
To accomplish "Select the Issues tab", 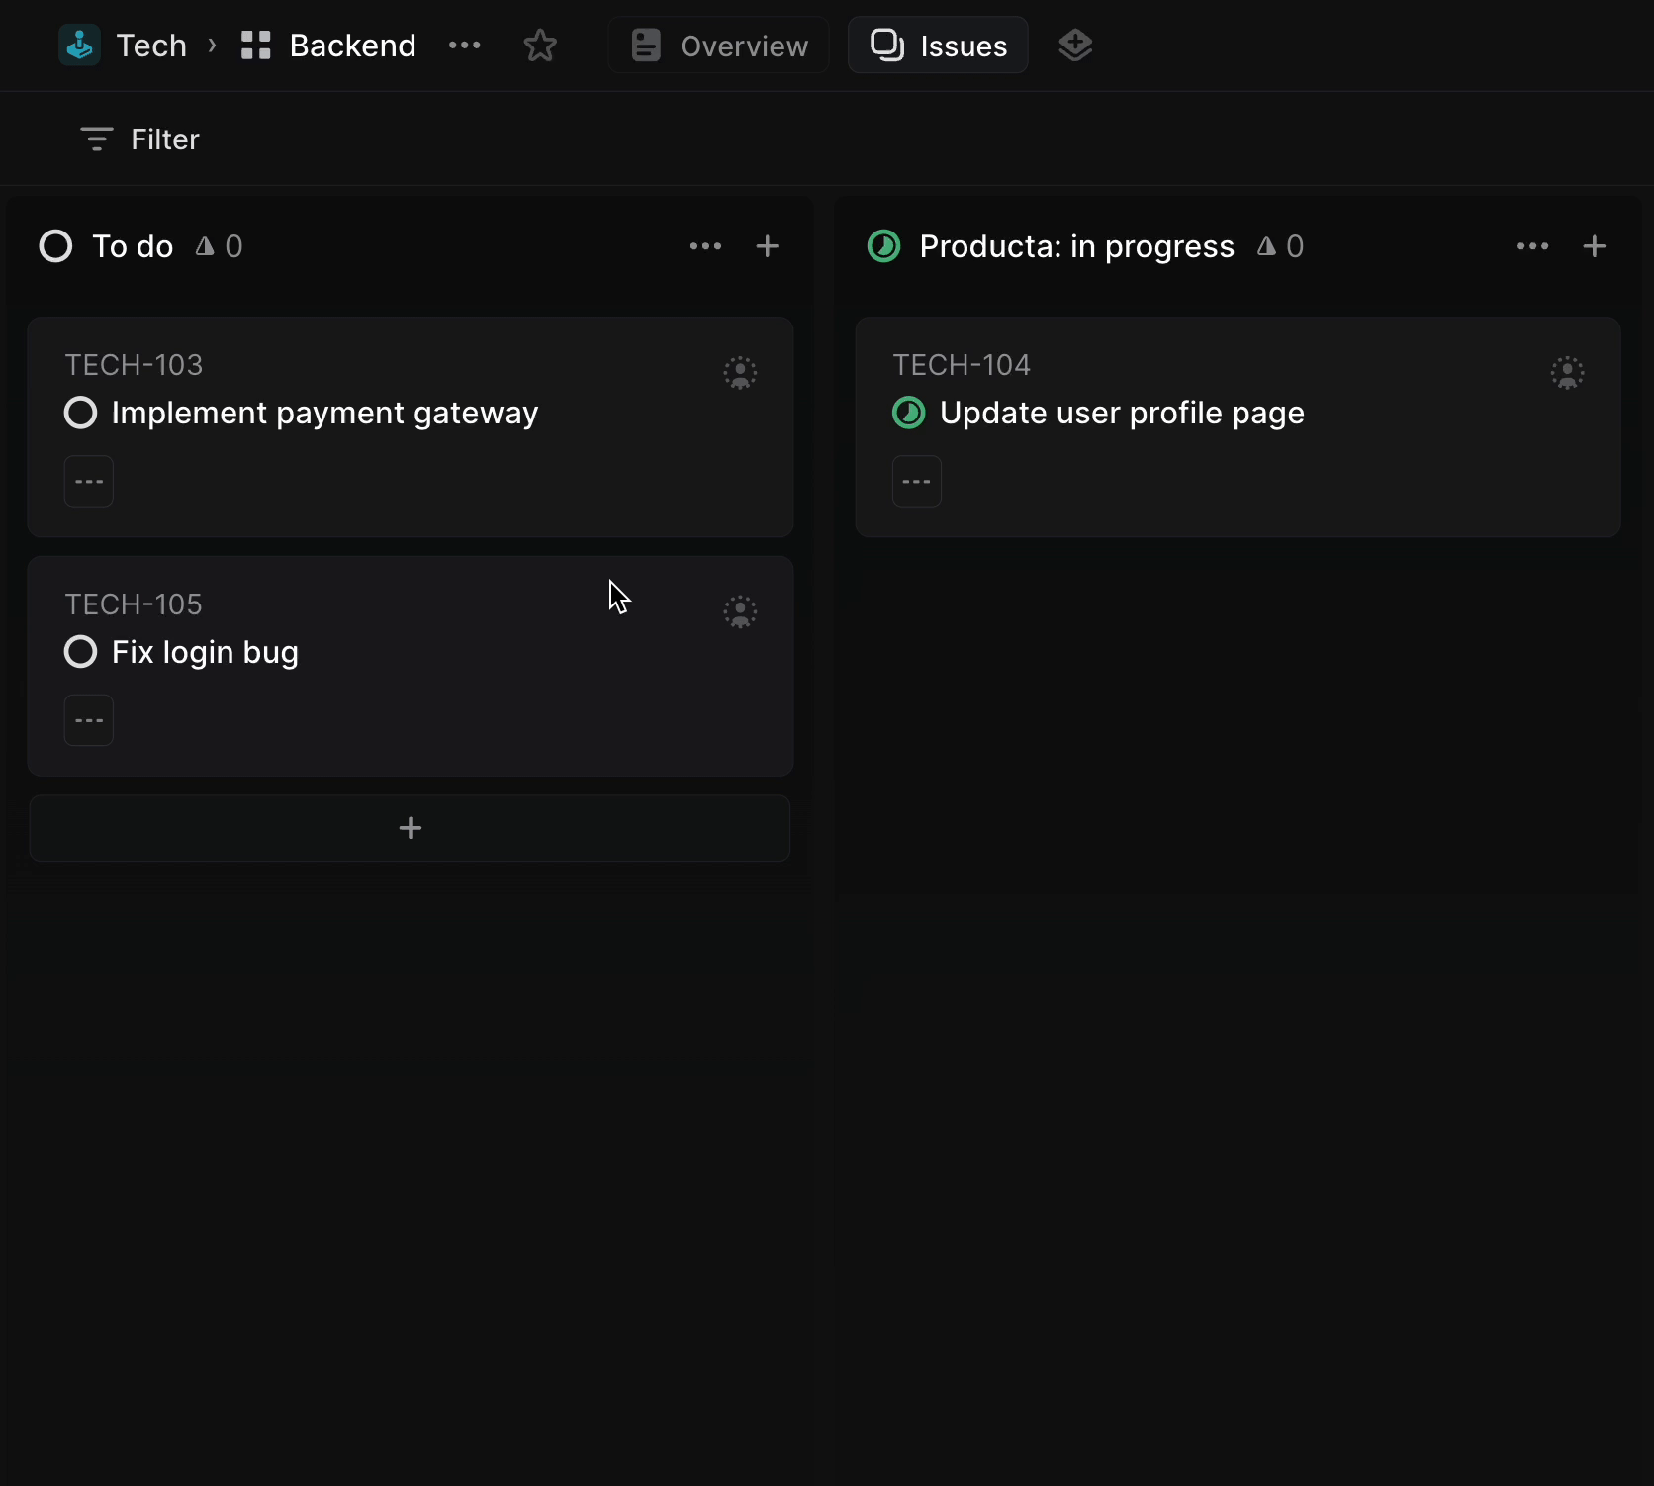I will click(x=938, y=46).
